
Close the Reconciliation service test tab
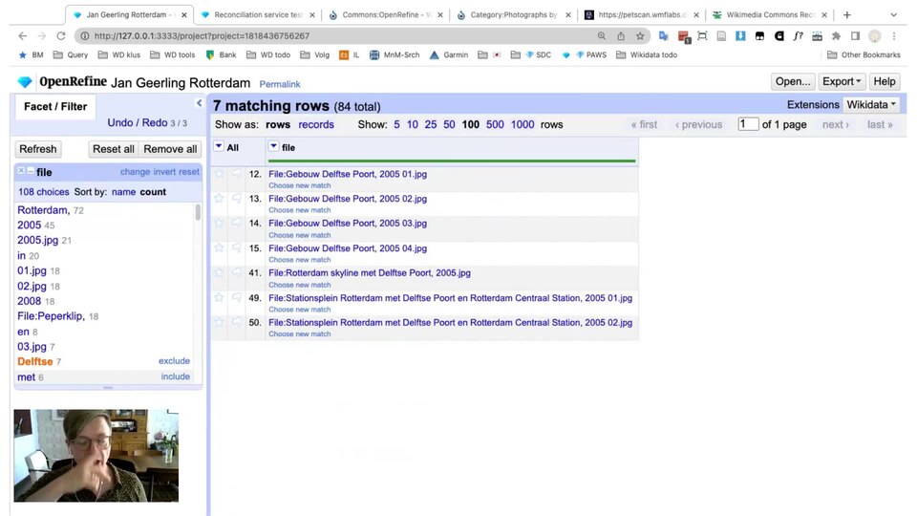(x=311, y=14)
